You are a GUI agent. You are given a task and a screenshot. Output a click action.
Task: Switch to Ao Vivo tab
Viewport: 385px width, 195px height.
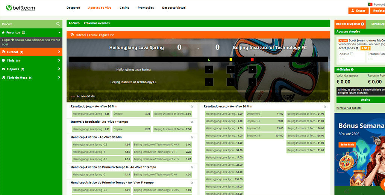74,23
